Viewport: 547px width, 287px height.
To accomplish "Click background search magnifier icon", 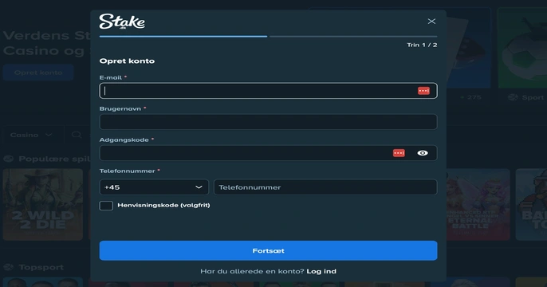I will (x=77, y=135).
